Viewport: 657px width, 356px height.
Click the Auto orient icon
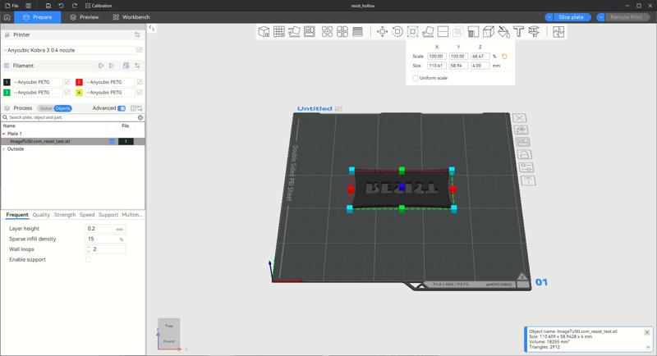pos(294,32)
